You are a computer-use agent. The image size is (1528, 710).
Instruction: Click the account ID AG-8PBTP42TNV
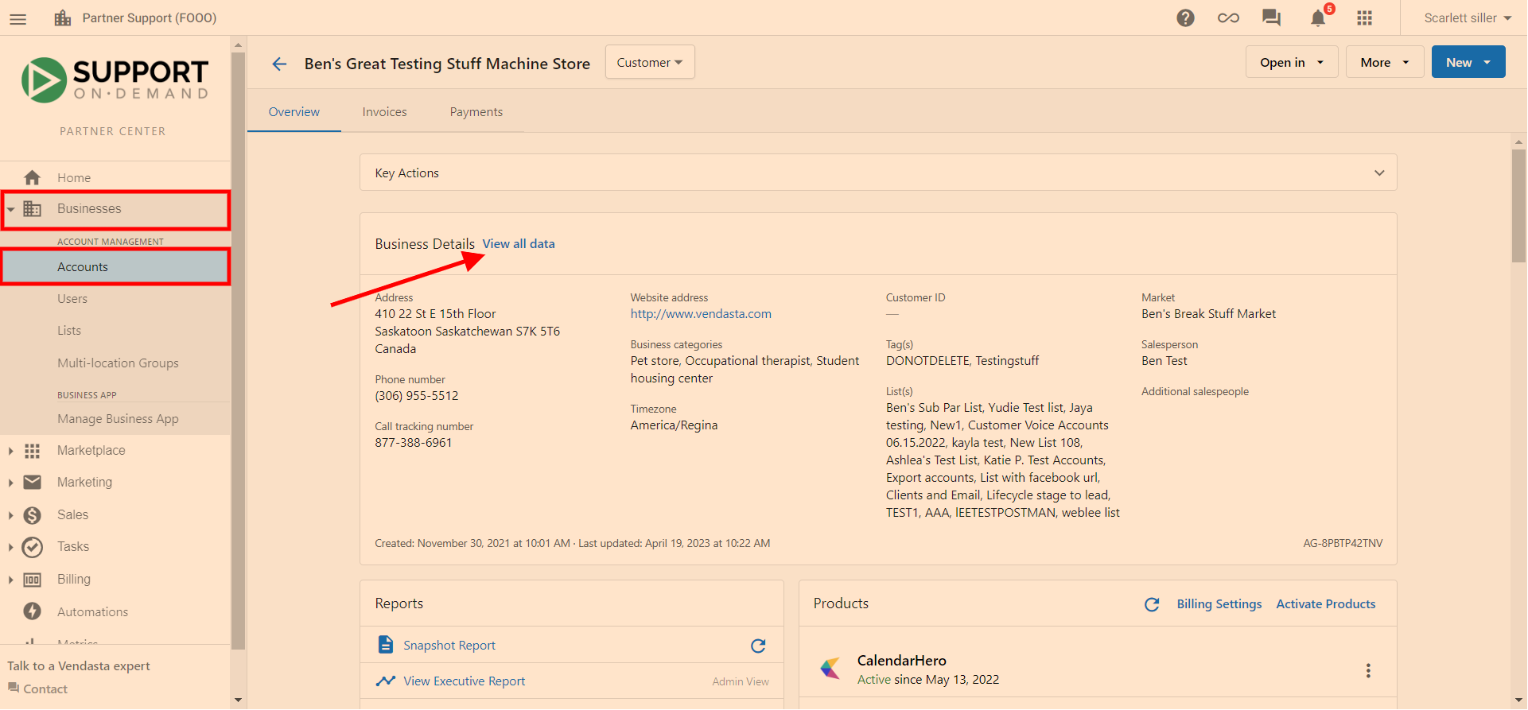pos(1343,544)
